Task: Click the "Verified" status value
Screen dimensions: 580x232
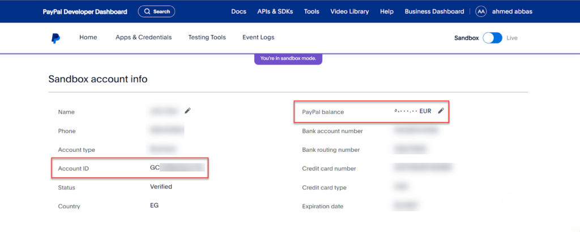Action: (161, 187)
